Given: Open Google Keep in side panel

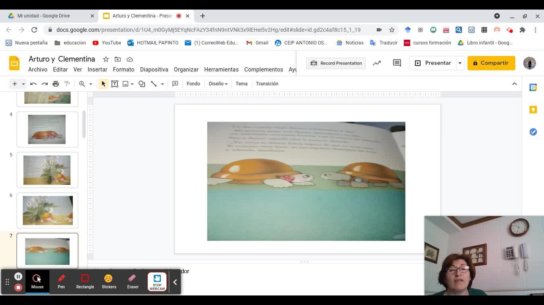Looking at the screenshot, I should point(533,110).
